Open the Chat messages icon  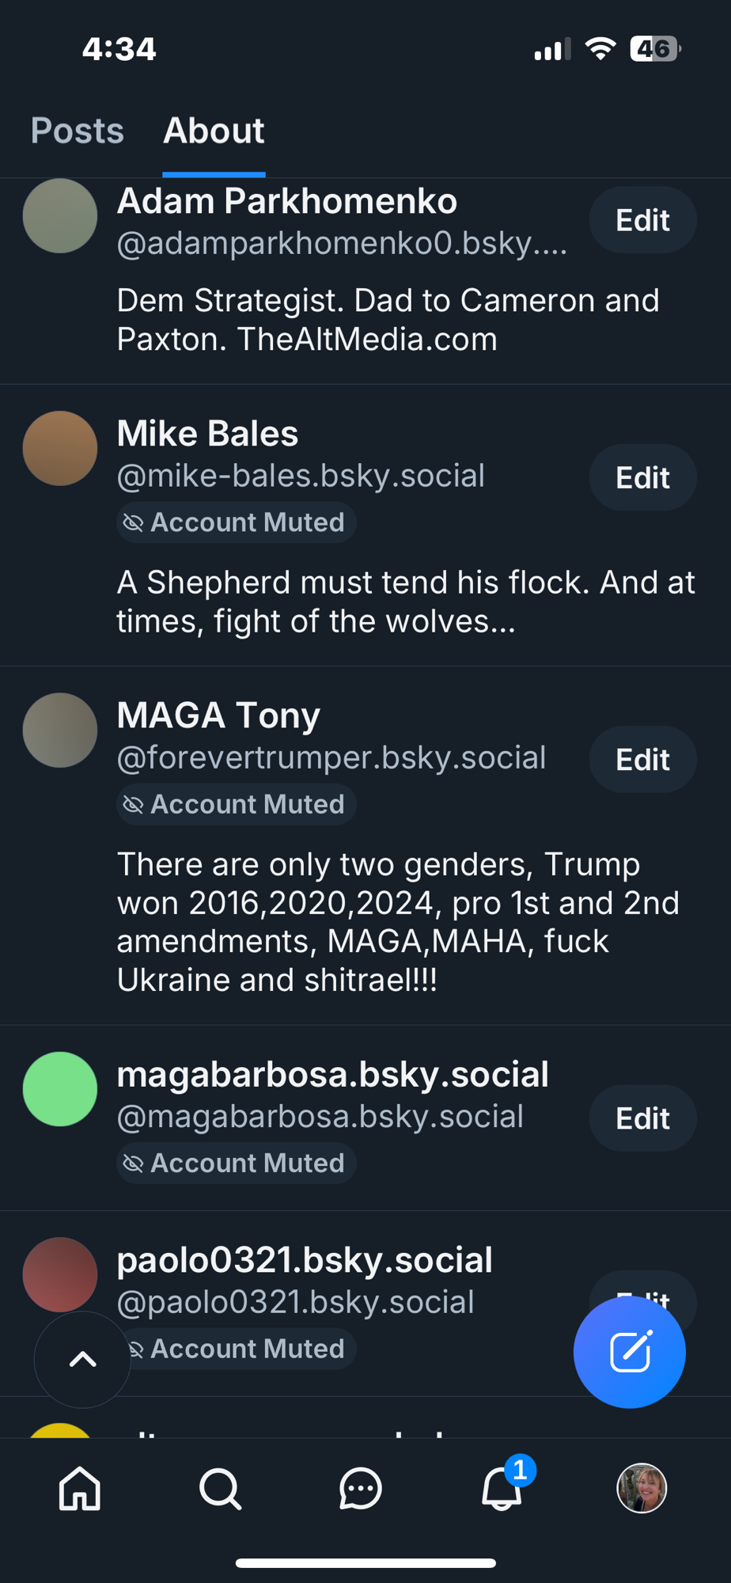point(360,1489)
